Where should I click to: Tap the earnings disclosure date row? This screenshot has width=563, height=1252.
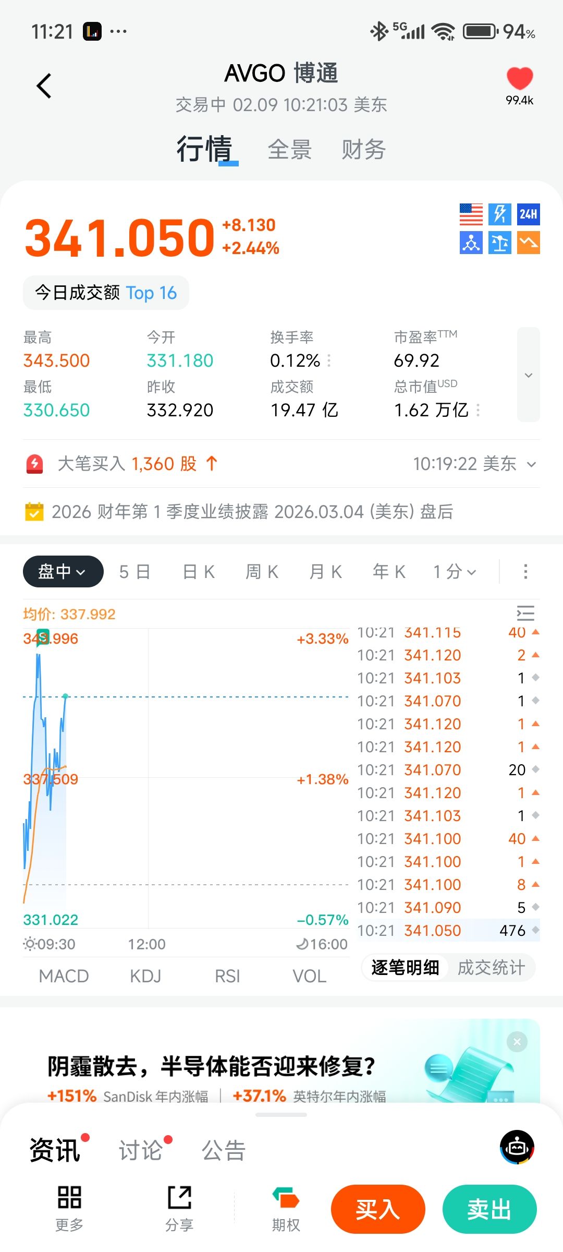click(252, 512)
